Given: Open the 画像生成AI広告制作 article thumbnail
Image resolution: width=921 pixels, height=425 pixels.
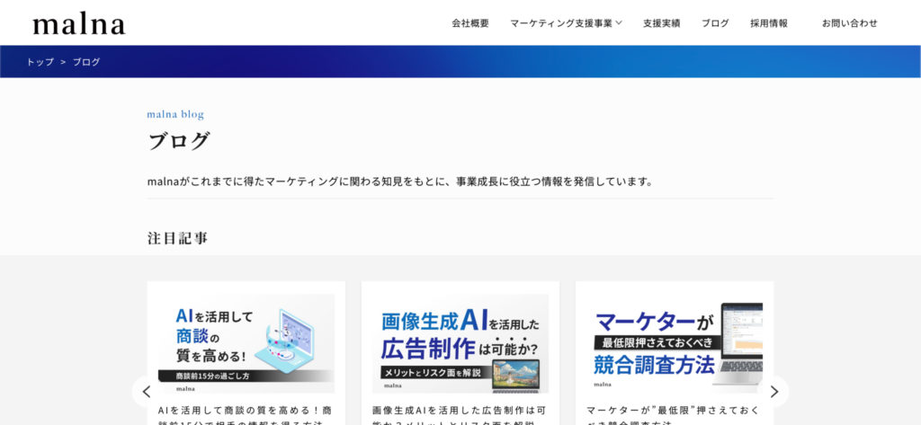Looking at the screenshot, I should click(460, 343).
